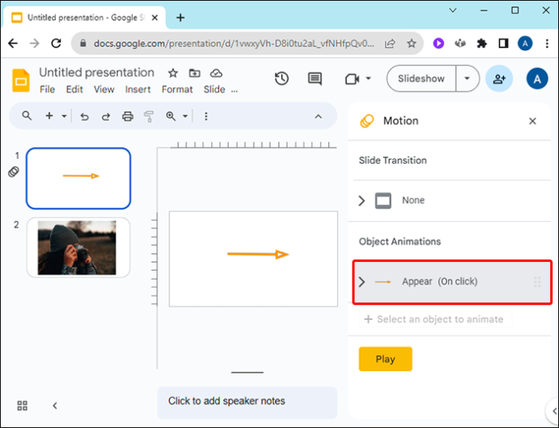The height and width of the screenshot is (428, 559).
Task: Open comments icon in header
Action: coord(315,79)
